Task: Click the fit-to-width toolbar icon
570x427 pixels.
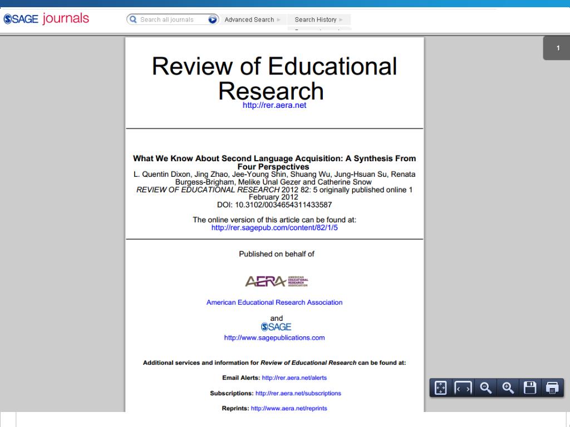Action: [463, 388]
